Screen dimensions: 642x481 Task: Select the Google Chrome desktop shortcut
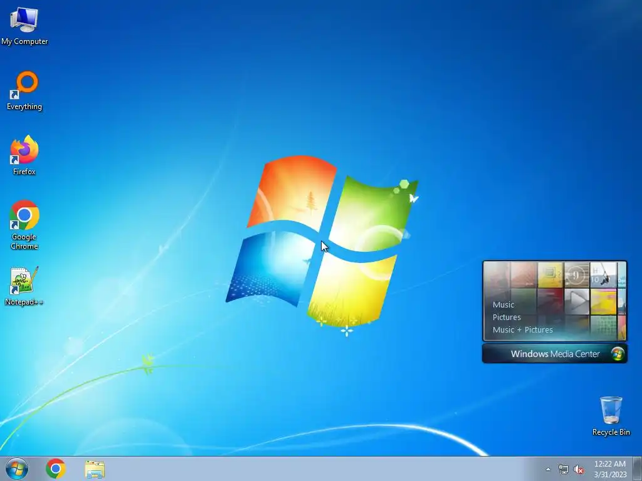[x=24, y=225]
